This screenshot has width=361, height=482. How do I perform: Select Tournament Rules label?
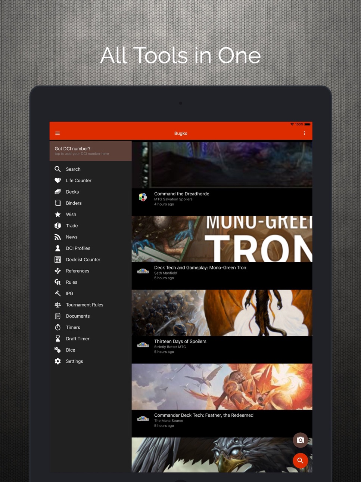click(x=84, y=305)
